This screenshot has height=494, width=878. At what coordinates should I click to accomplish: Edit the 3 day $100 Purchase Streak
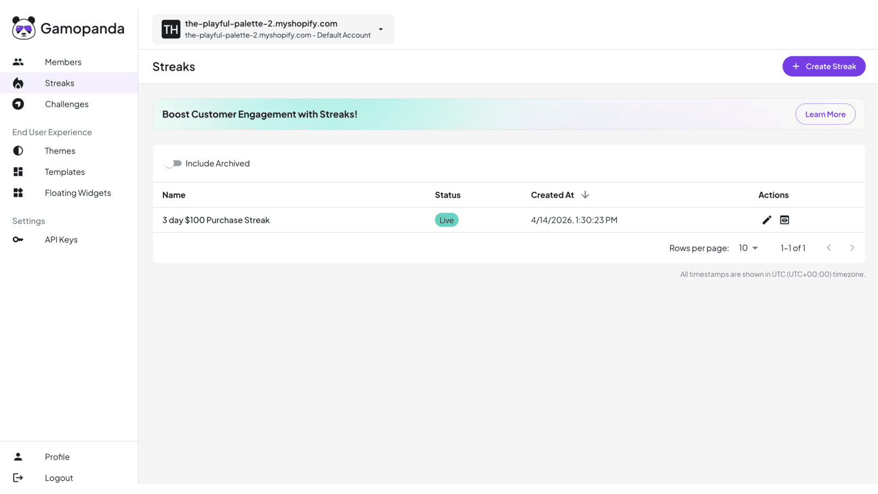pos(767,220)
